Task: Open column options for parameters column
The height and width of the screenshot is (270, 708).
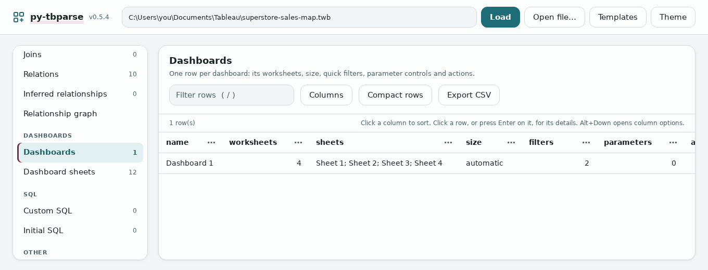Action: click(x=673, y=142)
